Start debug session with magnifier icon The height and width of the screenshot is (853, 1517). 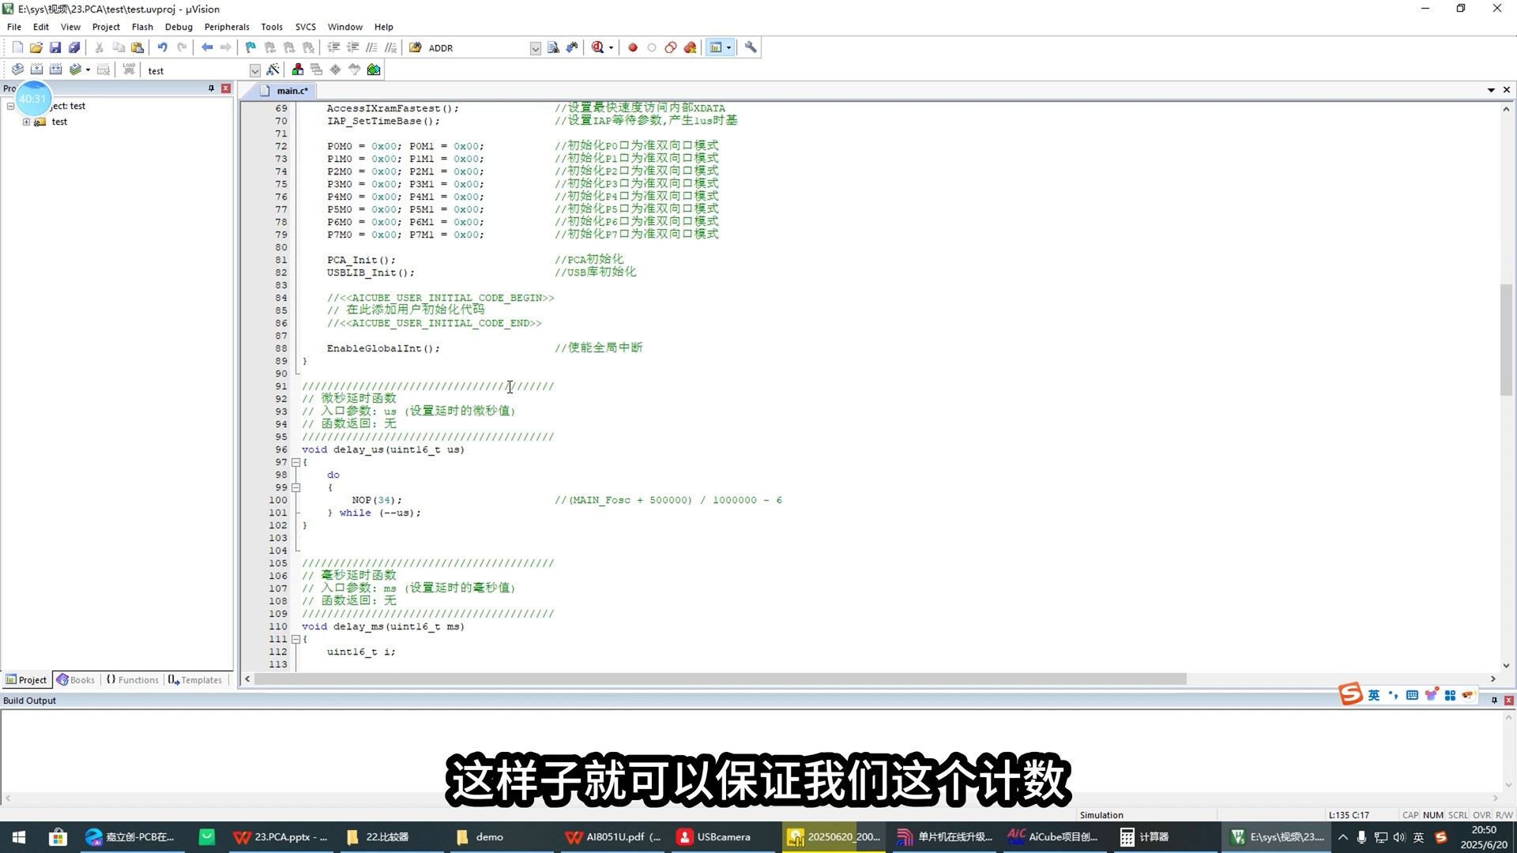pos(598,47)
